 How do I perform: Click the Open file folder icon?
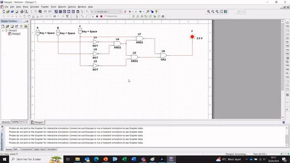point(8,12)
